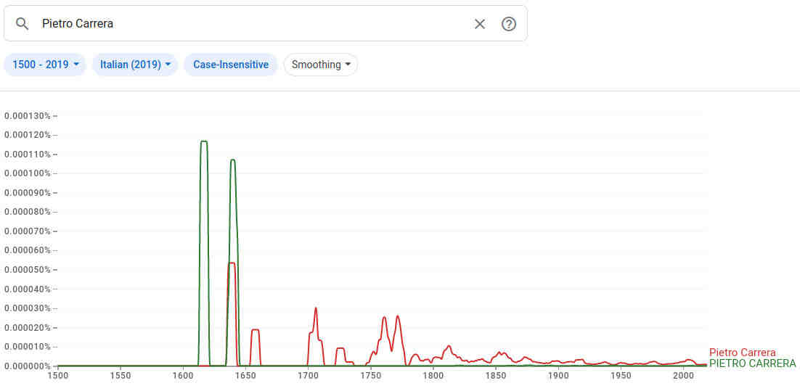Open the Smoothing dropdown
This screenshot has width=800, height=391.
[x=321, y=65]
